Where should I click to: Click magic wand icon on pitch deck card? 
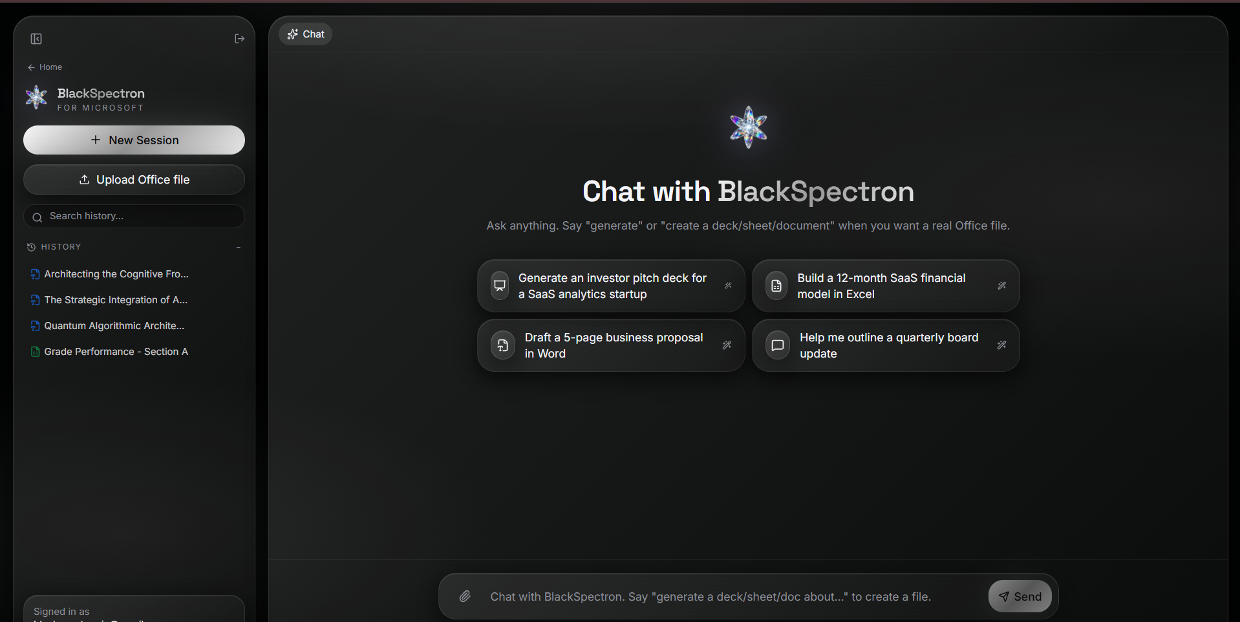pyautogui.click(x=728, y=286)
